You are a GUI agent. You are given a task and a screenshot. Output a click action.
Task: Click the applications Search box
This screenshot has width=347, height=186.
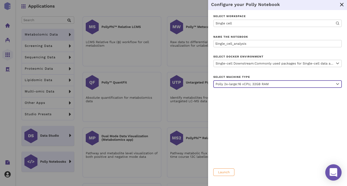pyautogui.click(x=48, y=20)
